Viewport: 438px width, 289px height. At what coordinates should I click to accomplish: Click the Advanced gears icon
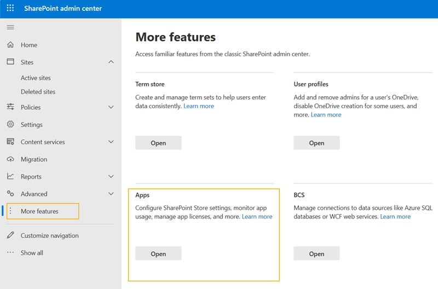10,193
